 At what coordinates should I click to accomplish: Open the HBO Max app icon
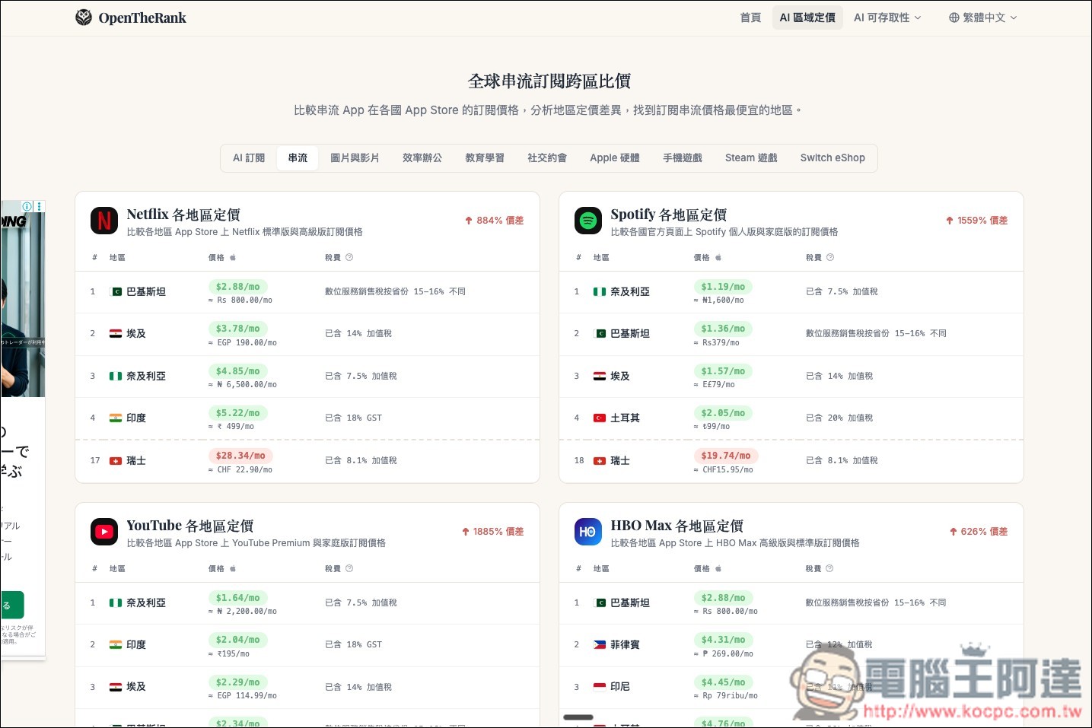[588, 532]
